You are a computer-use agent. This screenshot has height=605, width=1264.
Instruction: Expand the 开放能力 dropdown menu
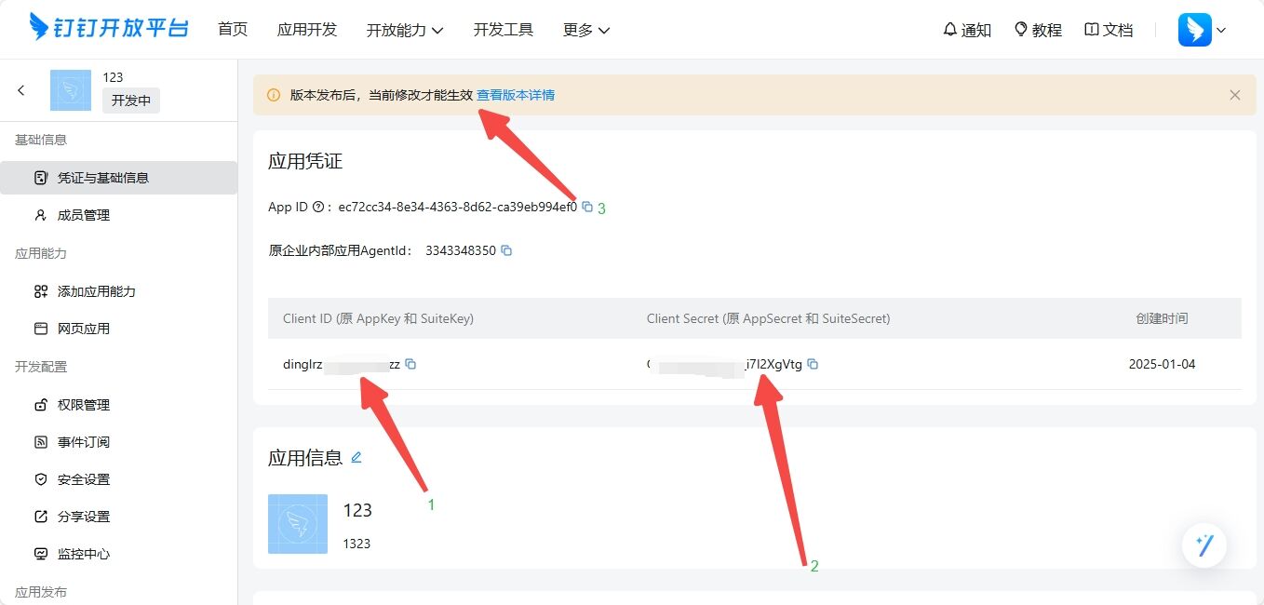[405, 30]
